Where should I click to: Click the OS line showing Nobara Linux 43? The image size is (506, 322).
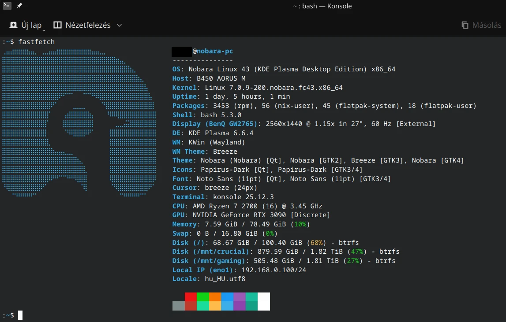point(284,69)
